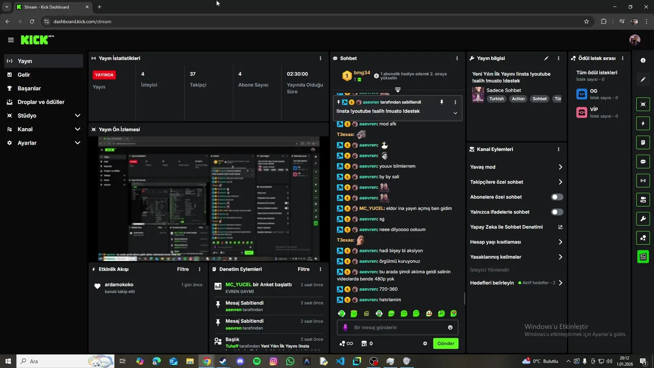654x368 pixels.
Task: Select the Stream - Kick Dashboard browser tab
Action: pyautogui.click(x=52, y=7)
